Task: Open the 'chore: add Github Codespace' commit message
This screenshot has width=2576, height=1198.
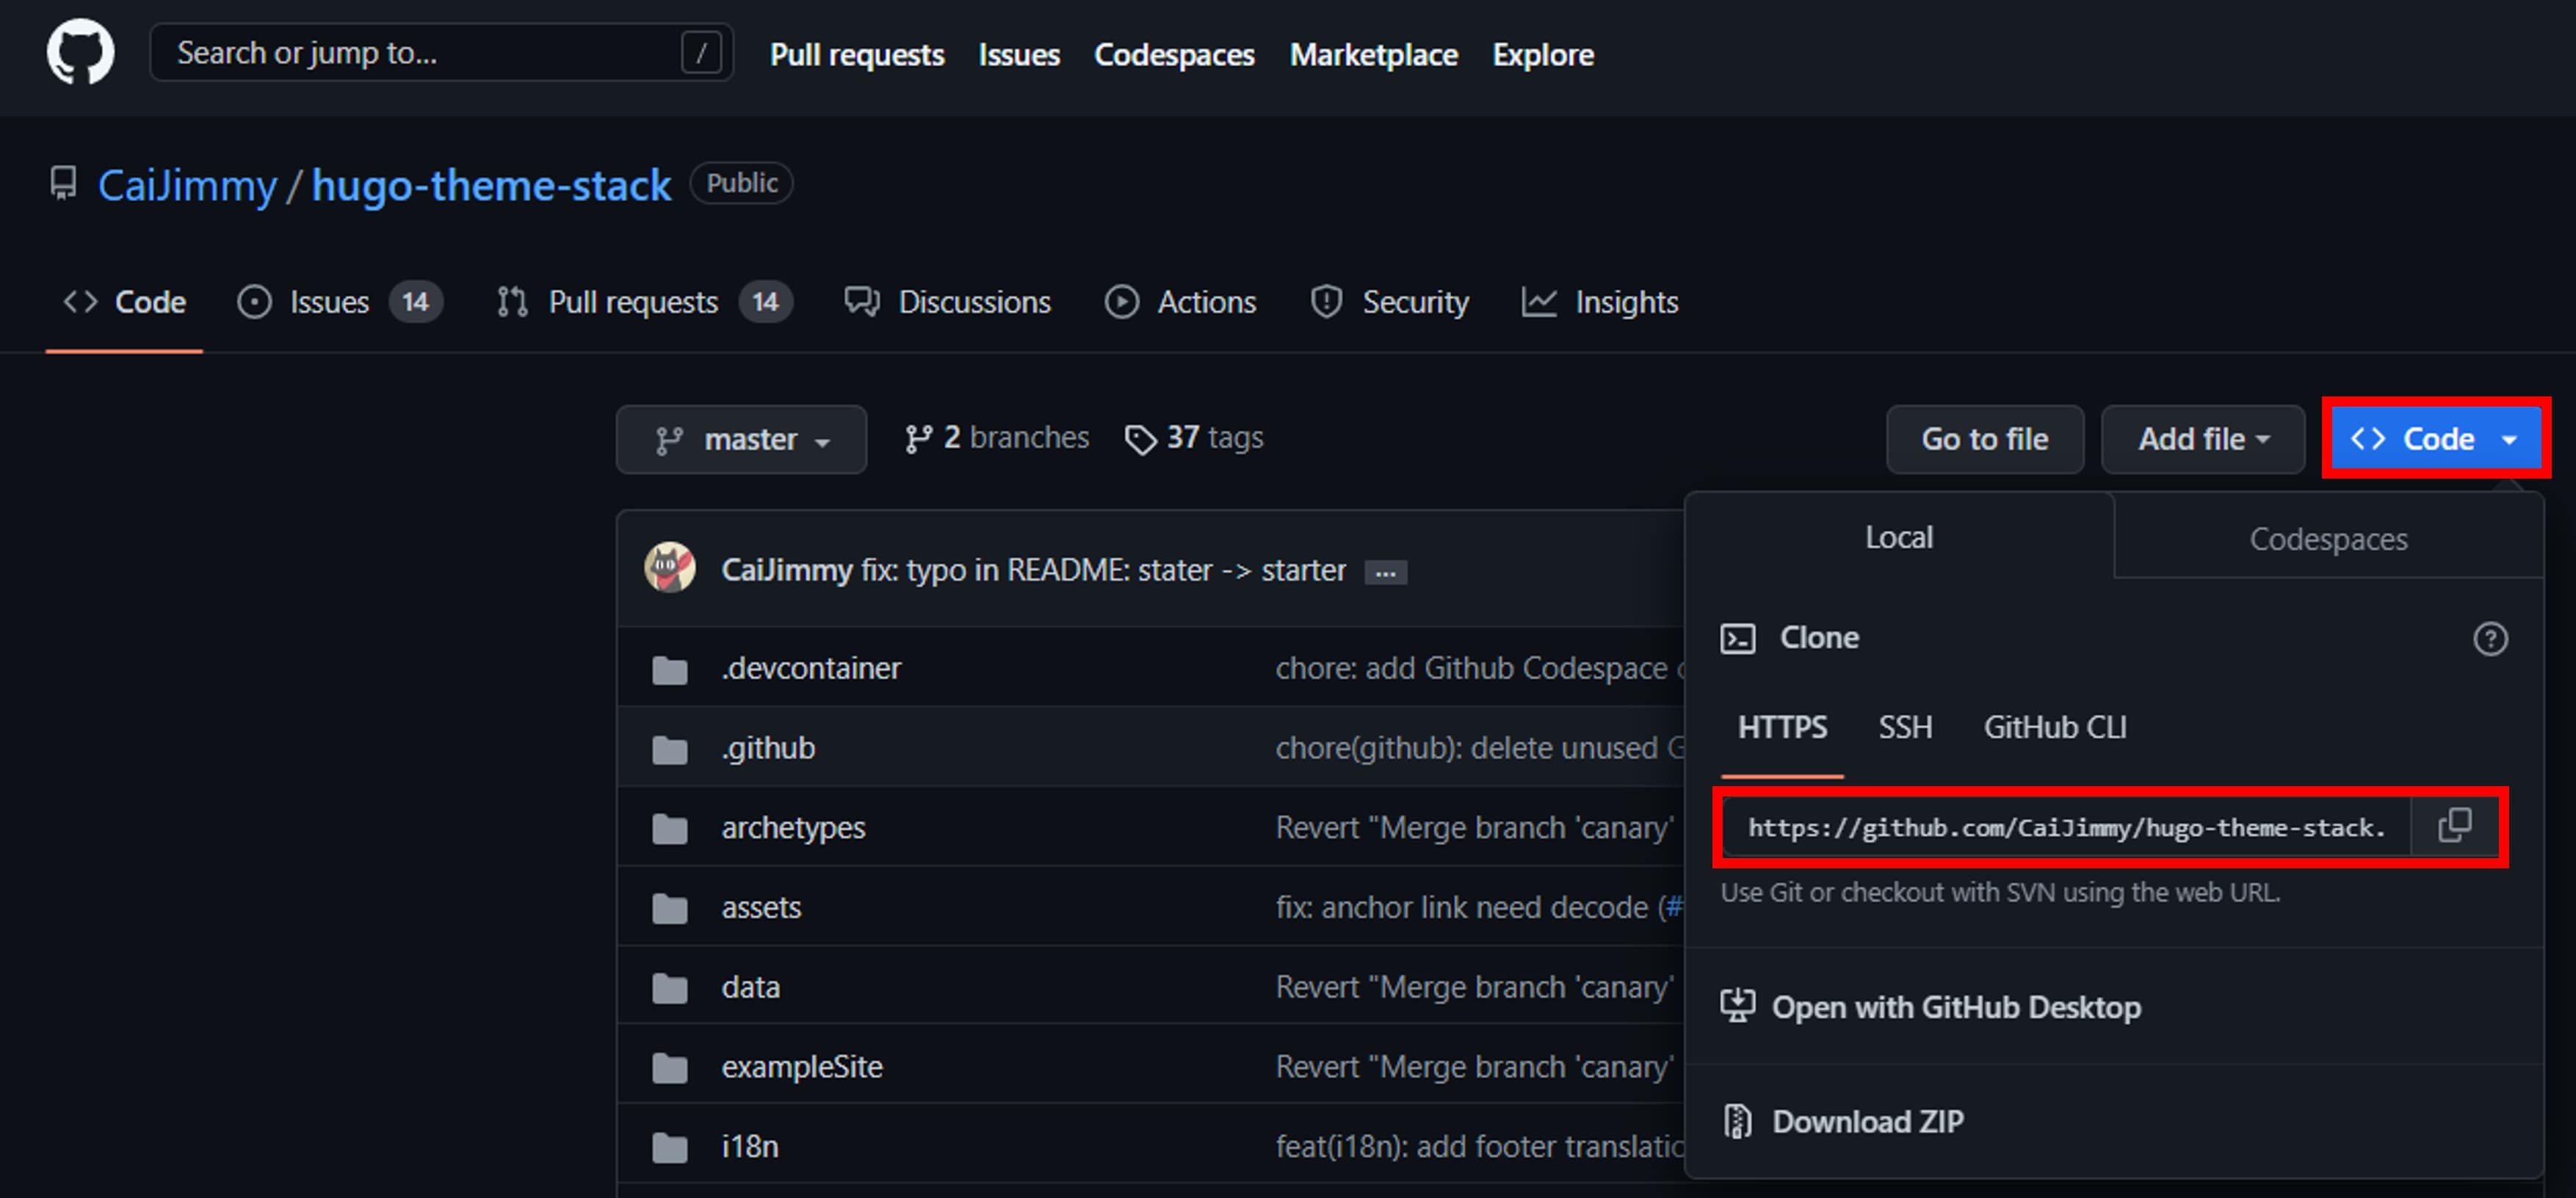Action: tap(1479, 668)
